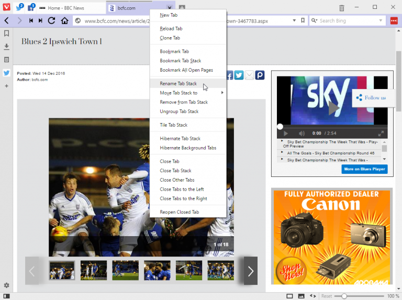Open All The Goals Round 46 video
This screenshot has height=300, width=402.
[331, 153]
